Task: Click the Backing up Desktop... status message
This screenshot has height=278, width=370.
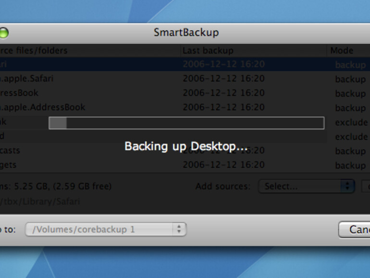Action: 186,146
